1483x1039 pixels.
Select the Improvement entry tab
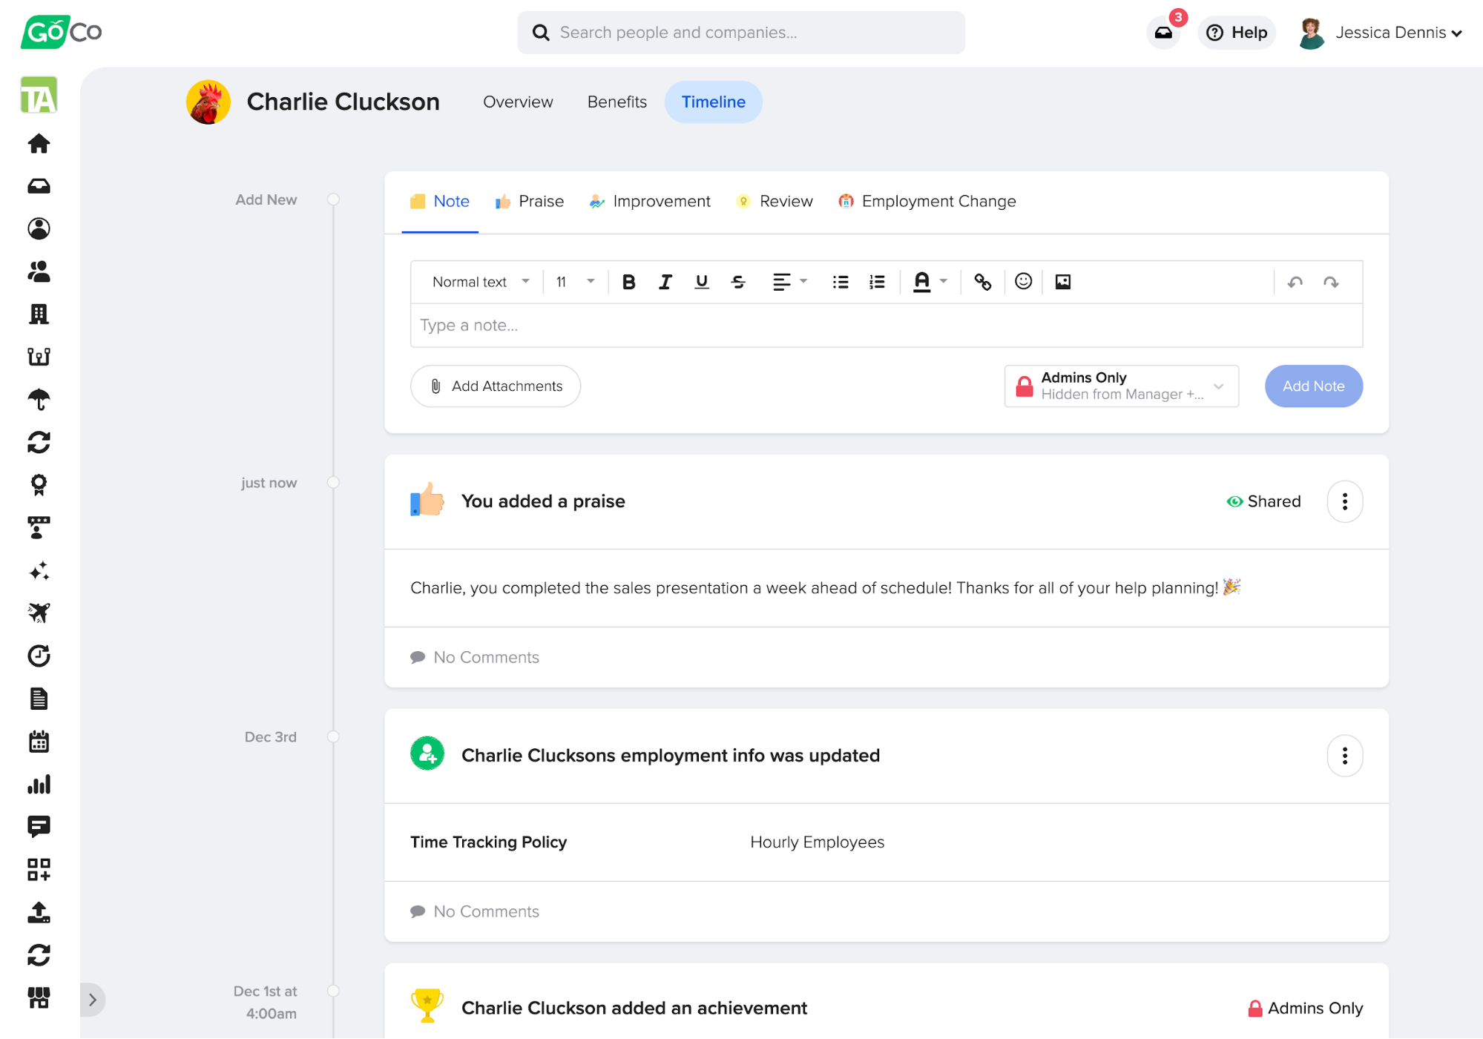[650, 202]
